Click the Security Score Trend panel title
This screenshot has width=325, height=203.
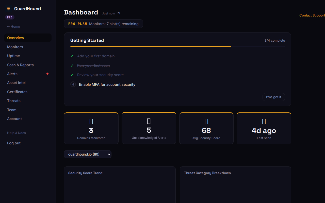point(85,173)
